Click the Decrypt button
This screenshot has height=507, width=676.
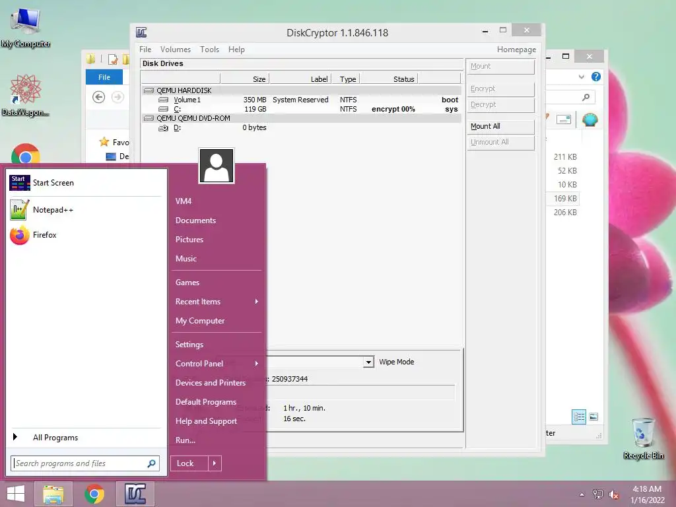click(x=500, y=105)
